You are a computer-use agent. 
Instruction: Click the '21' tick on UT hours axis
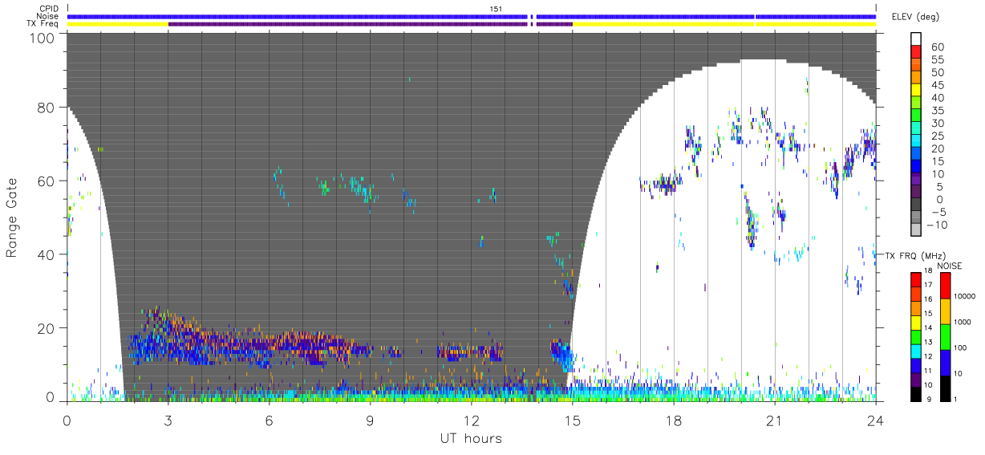[x=774, y=420]
